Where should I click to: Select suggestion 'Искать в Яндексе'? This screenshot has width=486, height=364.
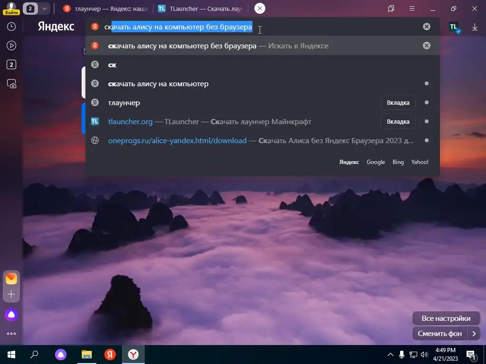tap(262, 46)
